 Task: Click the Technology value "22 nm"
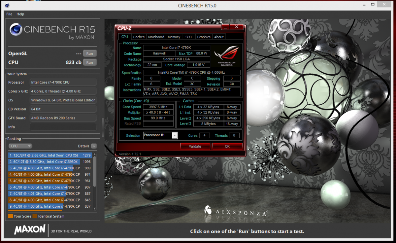pos(152,65)
